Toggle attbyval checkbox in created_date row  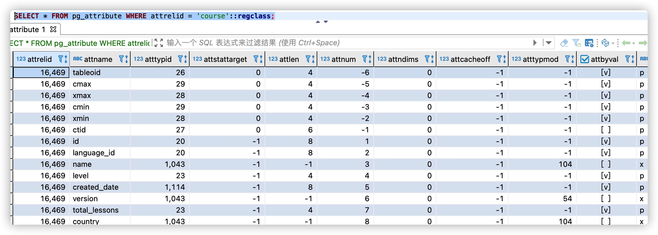click(606, 187)
